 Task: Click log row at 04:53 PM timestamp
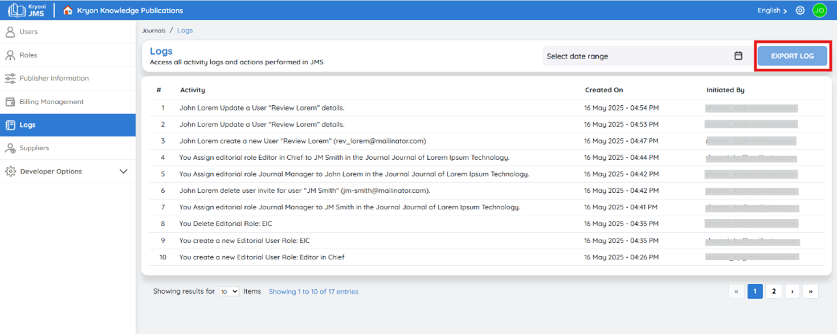click(486, 124)
